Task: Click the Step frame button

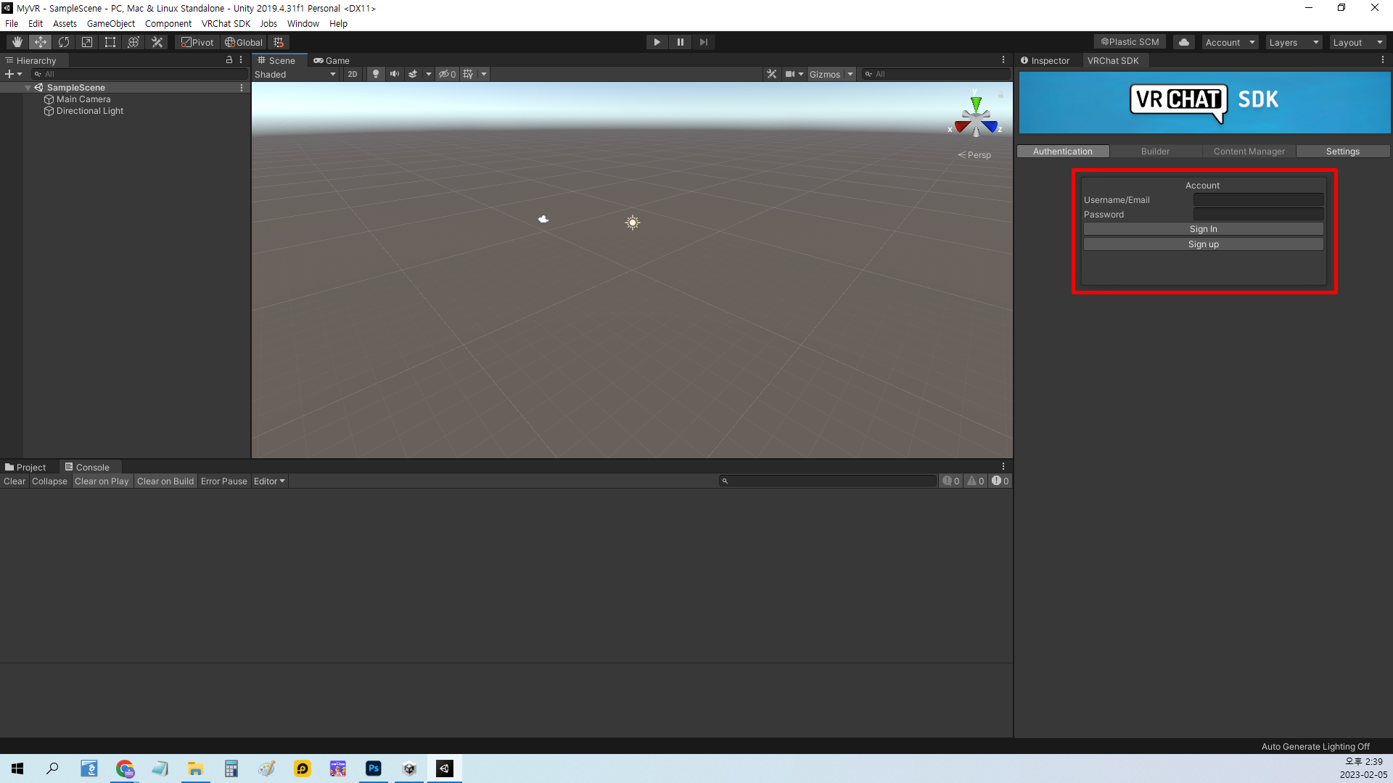Action: (703, 42)
